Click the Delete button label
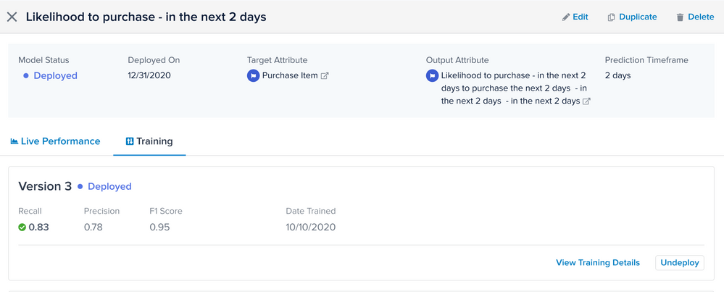 (701, 17)
